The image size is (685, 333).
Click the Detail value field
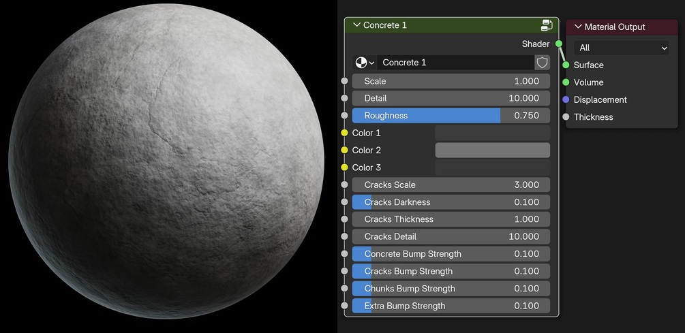pyautogui.click(x=451, y=98)
